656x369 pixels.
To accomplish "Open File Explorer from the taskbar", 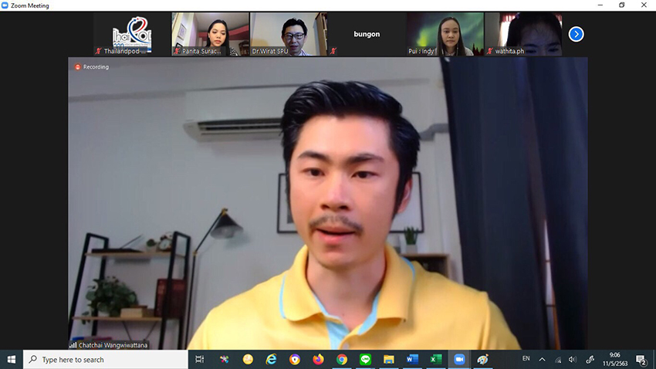I will [x=389, y=360].
